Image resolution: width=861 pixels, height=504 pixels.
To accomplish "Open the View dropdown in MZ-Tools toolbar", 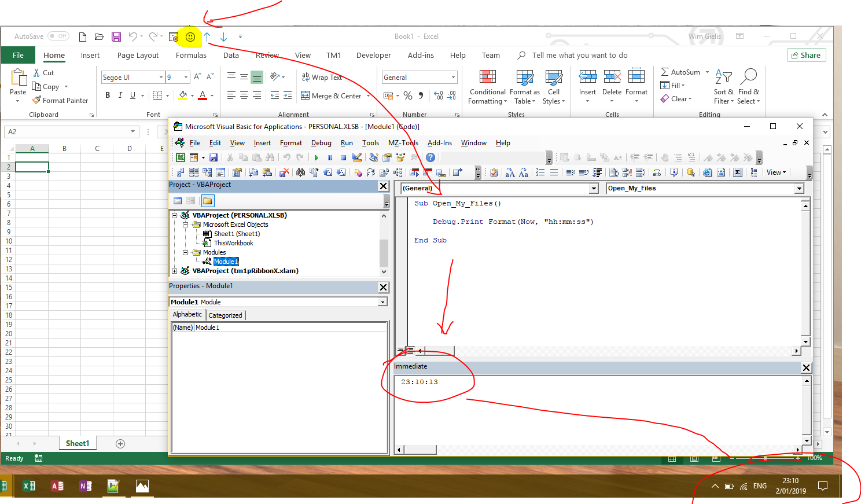I will [776, 172].
